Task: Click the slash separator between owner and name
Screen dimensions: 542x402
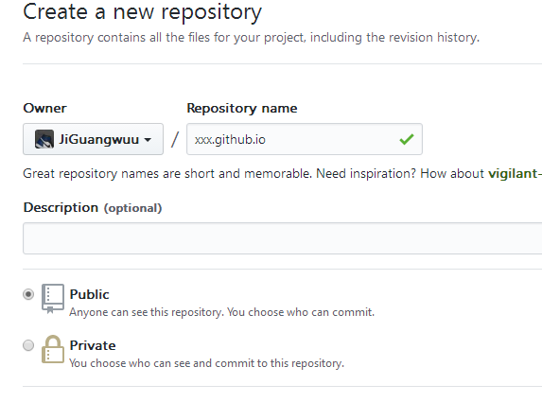Action: pyautogui.click(x=175, y=139)
